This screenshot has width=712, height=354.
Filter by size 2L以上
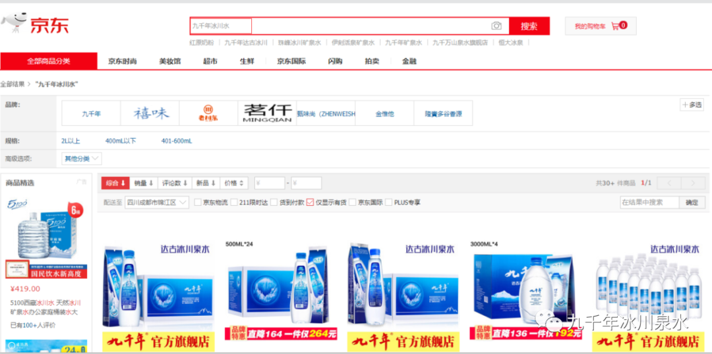click(x=71, y=141)
